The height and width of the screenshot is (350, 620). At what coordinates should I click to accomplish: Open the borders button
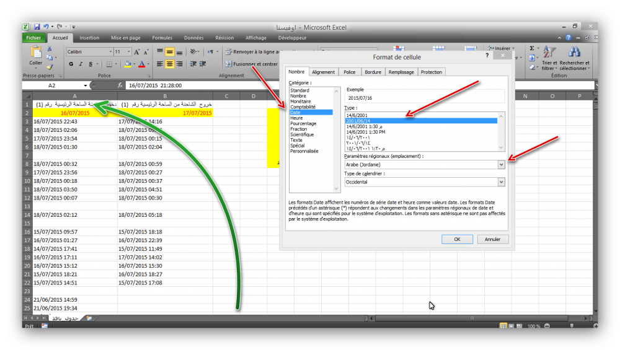coord(109,64)
